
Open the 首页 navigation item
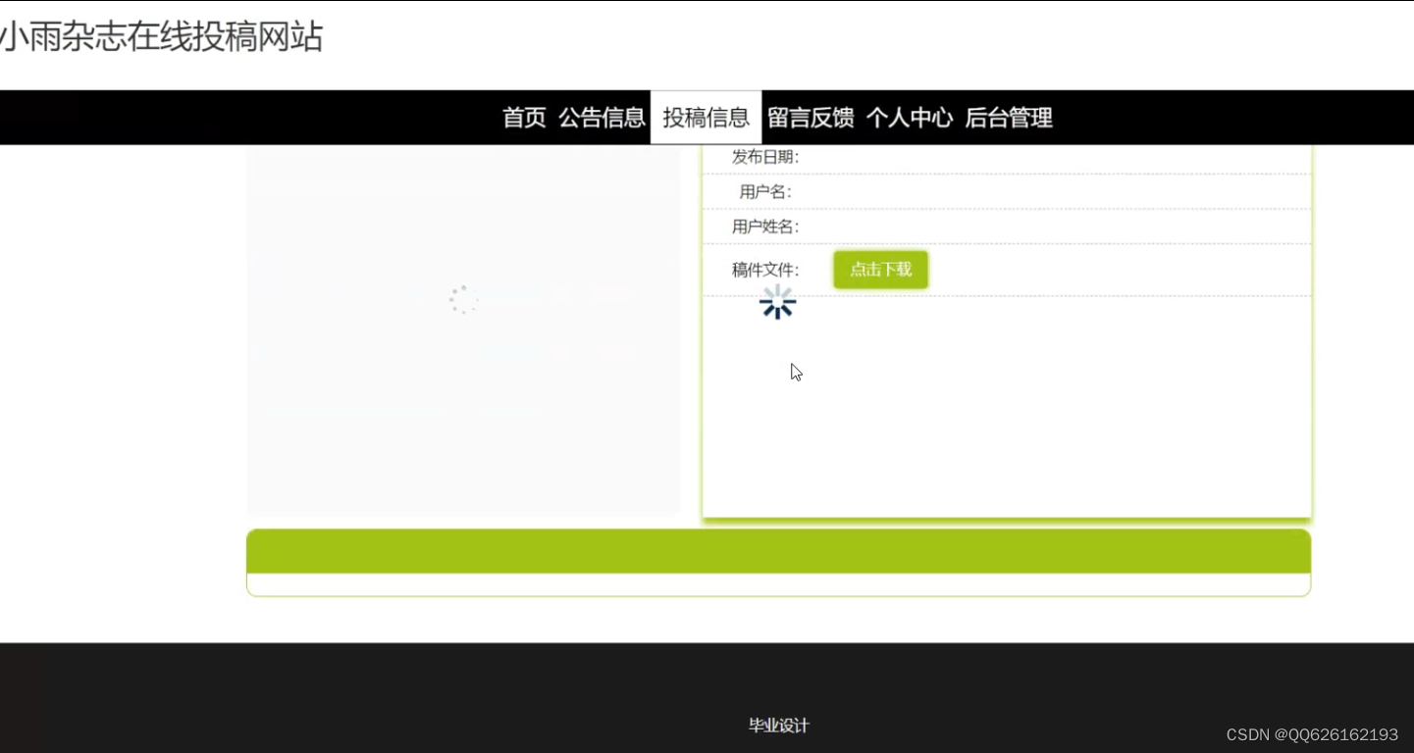(524, 118)
